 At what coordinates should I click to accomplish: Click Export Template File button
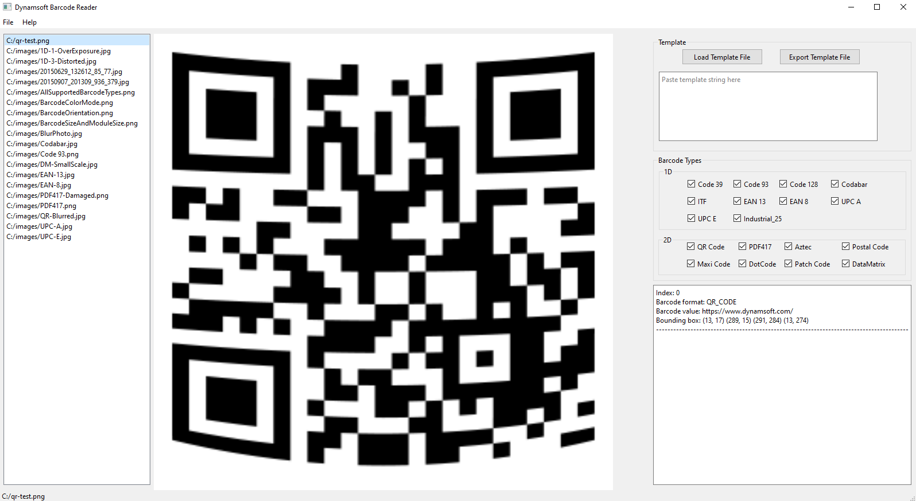[819, 57]
